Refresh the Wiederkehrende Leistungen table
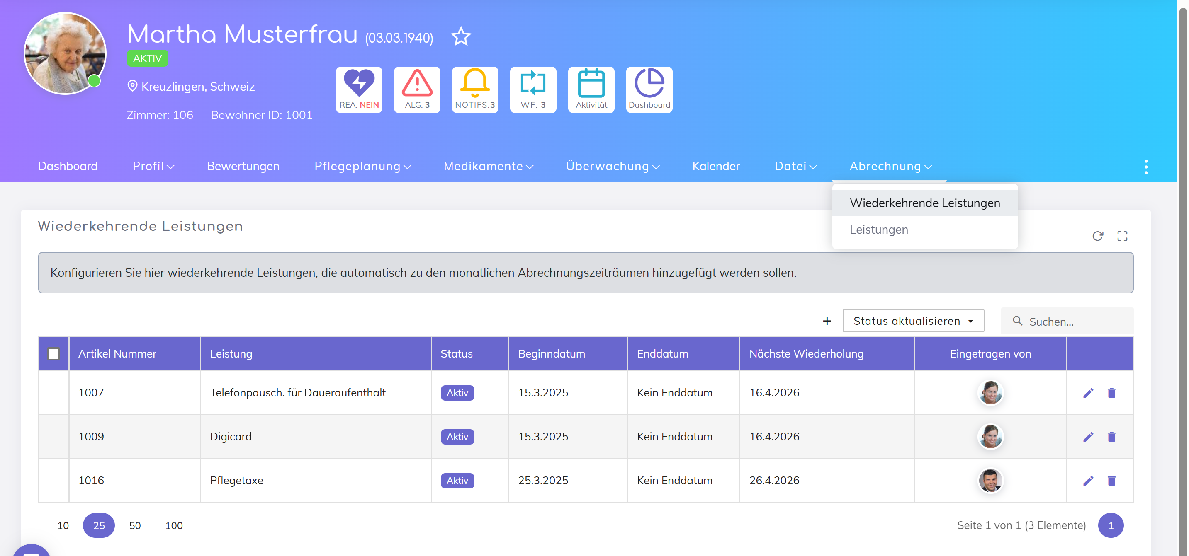 [1097, 236]
